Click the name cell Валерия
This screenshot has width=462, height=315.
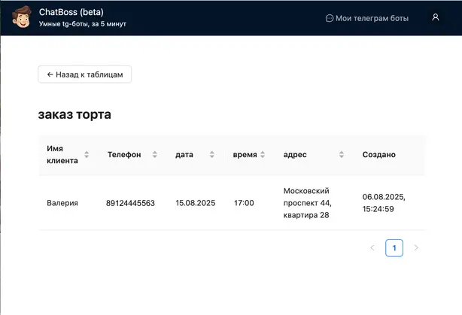point(62,203)
